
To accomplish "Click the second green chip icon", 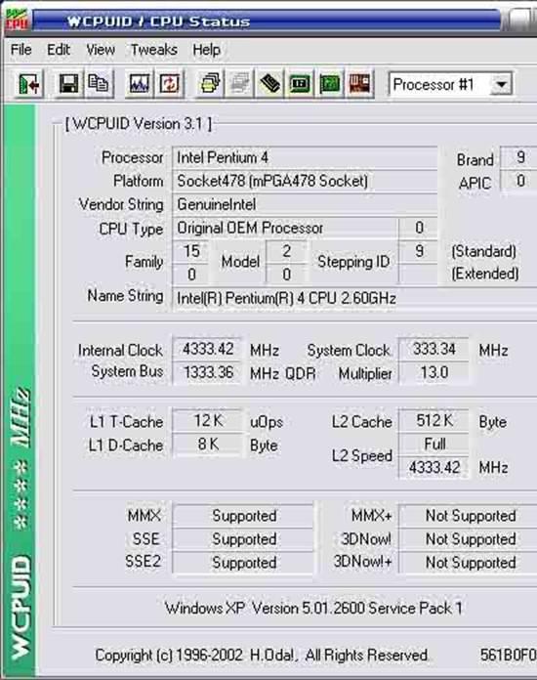I will click(330, 83).
